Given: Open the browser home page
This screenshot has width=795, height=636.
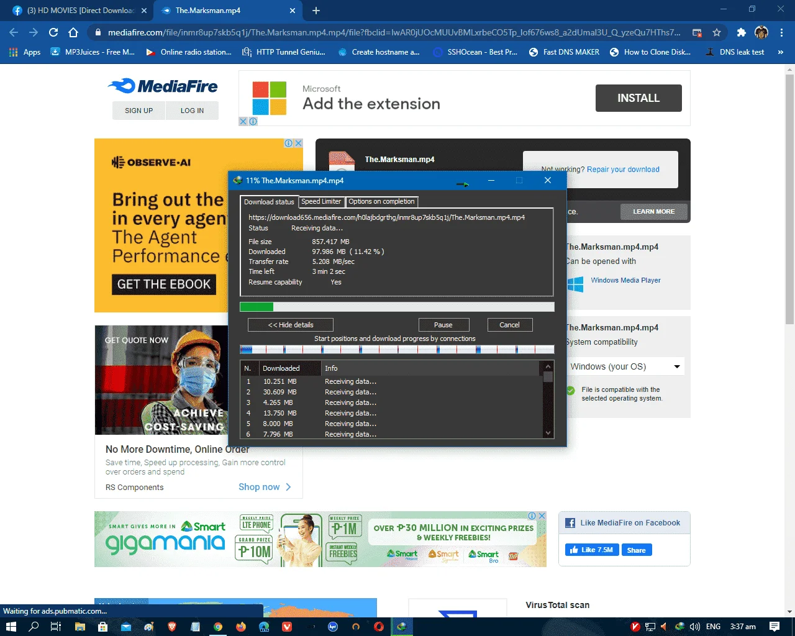Looking at the screenshot, I should (x=73, y=32).
